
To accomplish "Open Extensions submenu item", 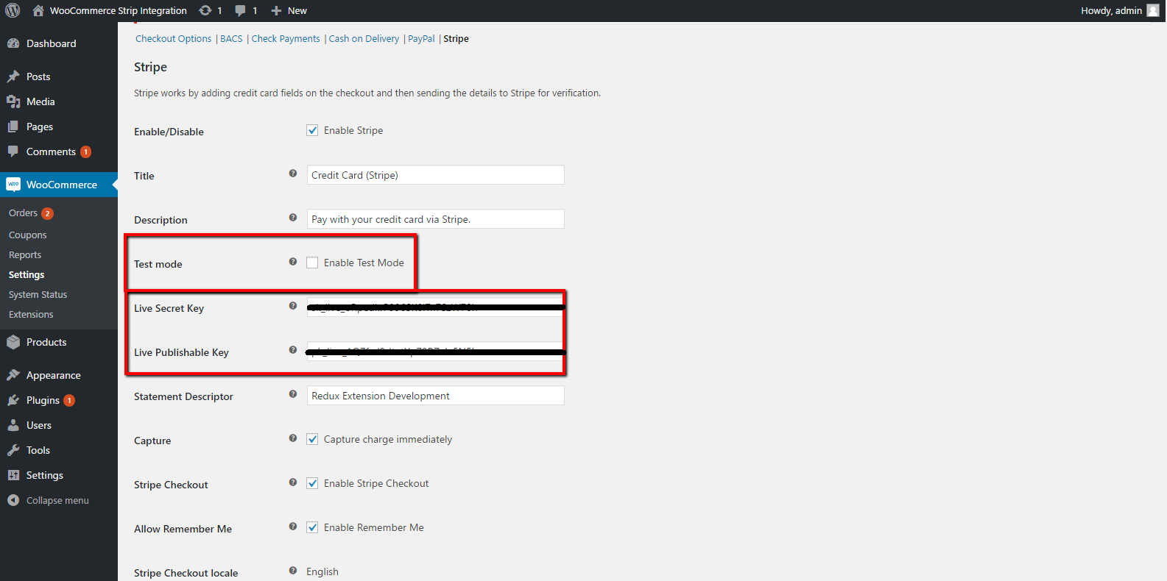I will point(31,315).
